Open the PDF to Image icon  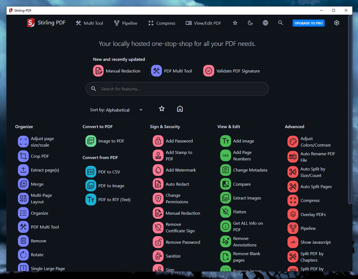point(91,186)
